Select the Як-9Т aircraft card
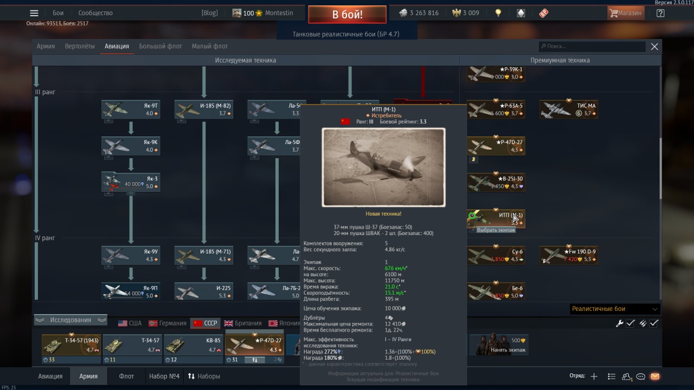Image resolution: width=694 pixels, height=390 pixels. [131, 109]
